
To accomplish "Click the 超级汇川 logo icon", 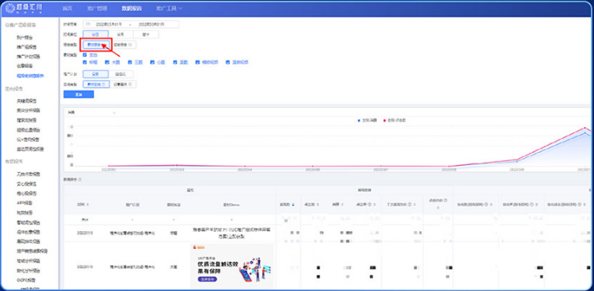I will click(x=10, y=8).
